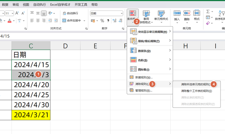Select cell containing 2024/4/30

[x=31, y=105]
